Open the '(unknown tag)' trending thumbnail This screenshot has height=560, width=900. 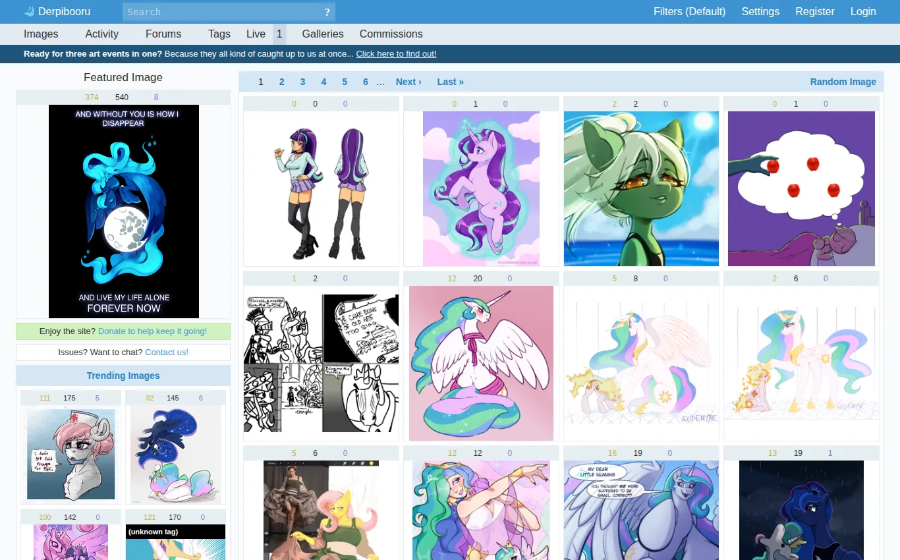[175, 542]
